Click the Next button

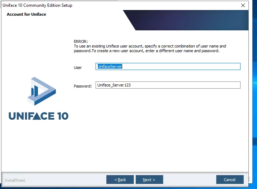[149, 179]
